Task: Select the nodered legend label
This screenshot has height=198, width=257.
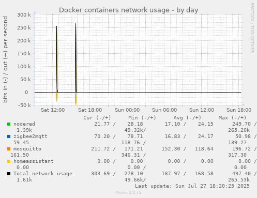Action: [x=24, y=124]
